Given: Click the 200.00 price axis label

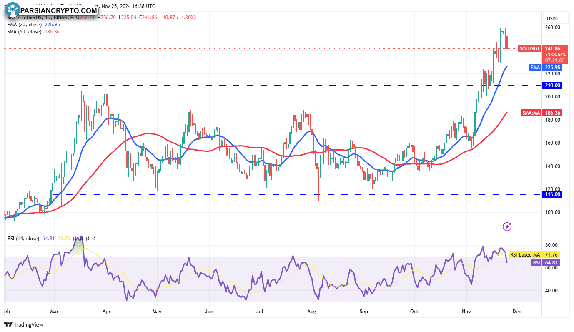Looking at the screenshot, I should click(552, 97).
